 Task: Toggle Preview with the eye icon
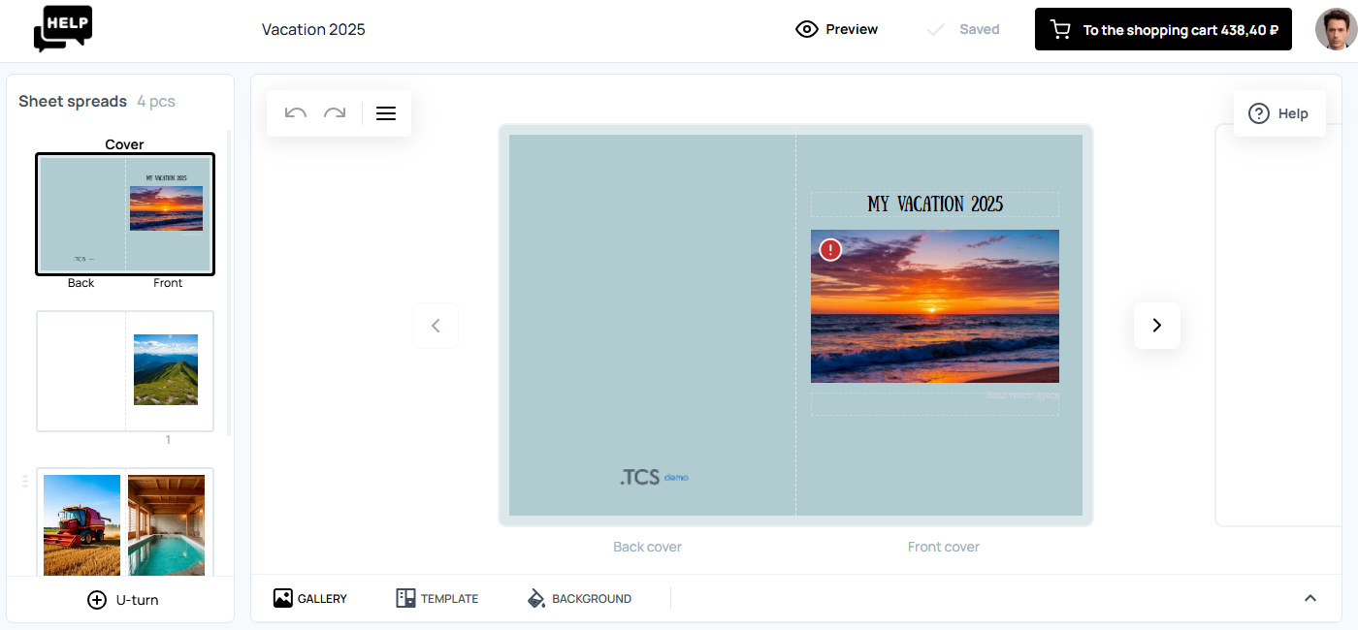point(836,30)
